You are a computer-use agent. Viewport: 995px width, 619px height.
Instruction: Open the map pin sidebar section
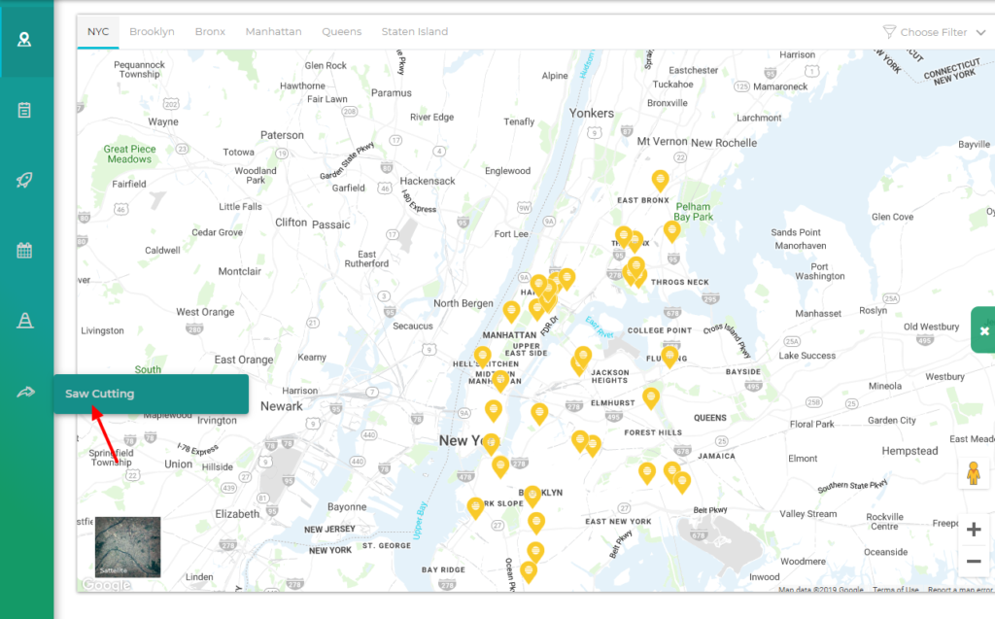coord(25,40)
